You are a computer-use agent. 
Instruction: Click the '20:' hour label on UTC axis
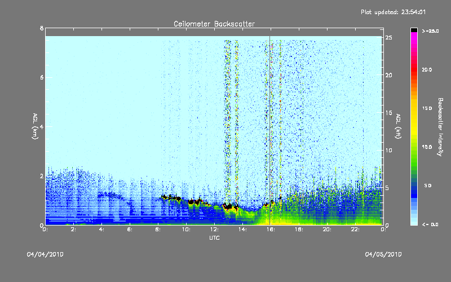(327, 230)
